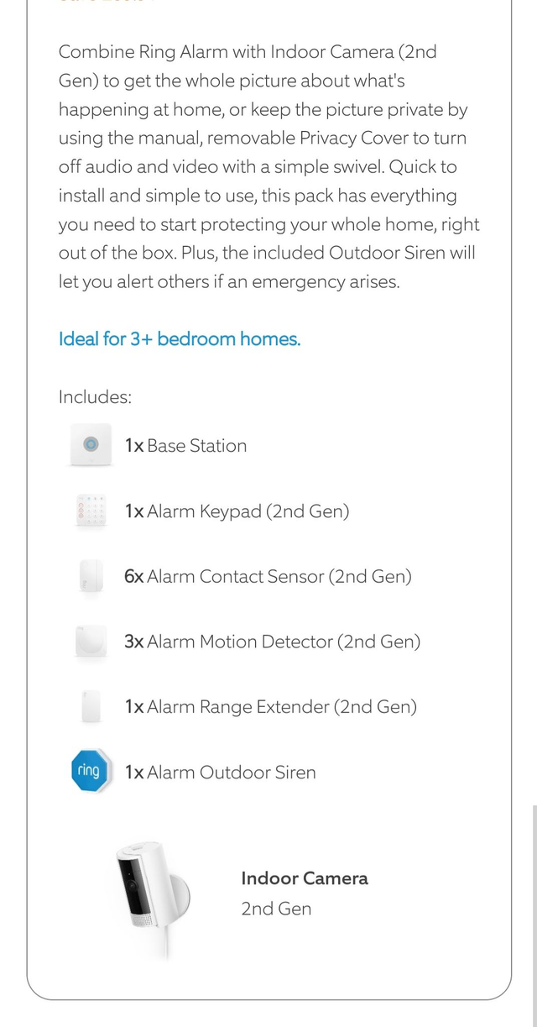This screenshot has height=1027, width=537.
Task: Select the Alarm Contact Sensor icon
Action: (x=91, y=576)
